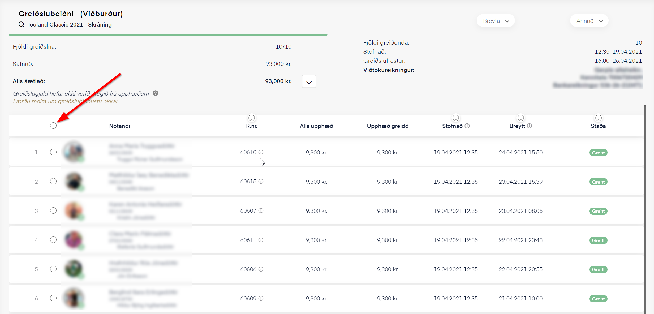Click the filter icon above Stofnað column

click(x=455, y=118)
